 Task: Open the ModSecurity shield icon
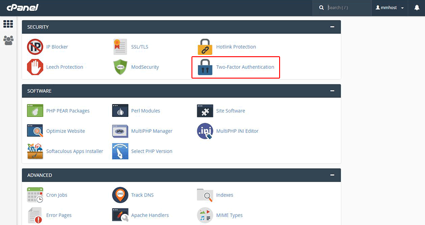[x=120, y=67]
